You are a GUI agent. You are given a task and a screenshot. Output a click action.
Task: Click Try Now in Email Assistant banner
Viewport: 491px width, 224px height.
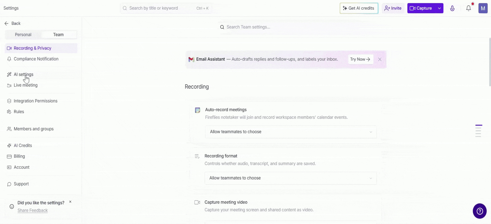(360, 59)
